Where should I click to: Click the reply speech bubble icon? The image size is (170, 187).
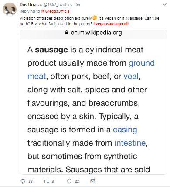tap(23, 181)
